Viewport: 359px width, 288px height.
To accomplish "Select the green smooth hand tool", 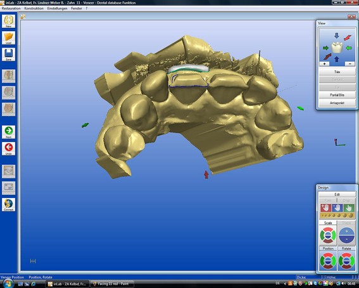I will pyautogui.click(x=349, y=207).
